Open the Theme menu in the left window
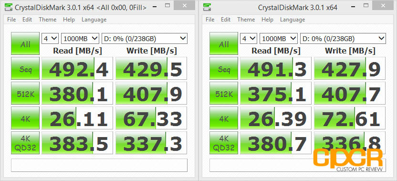397x181 pixels. tap(48, 20)
